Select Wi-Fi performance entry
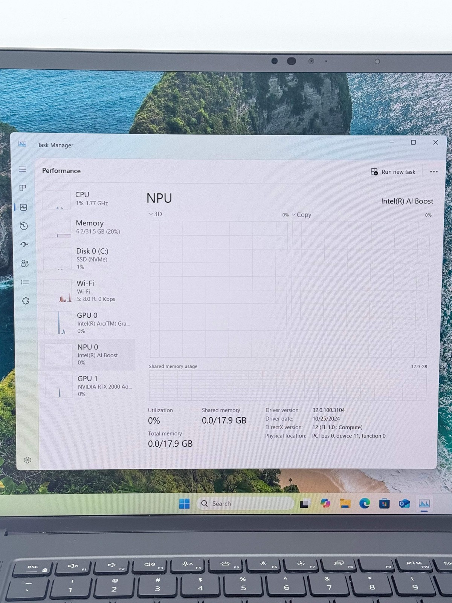The width and height of the screenshot is (452, 603). pyautogui.click(x=88, y=291)
